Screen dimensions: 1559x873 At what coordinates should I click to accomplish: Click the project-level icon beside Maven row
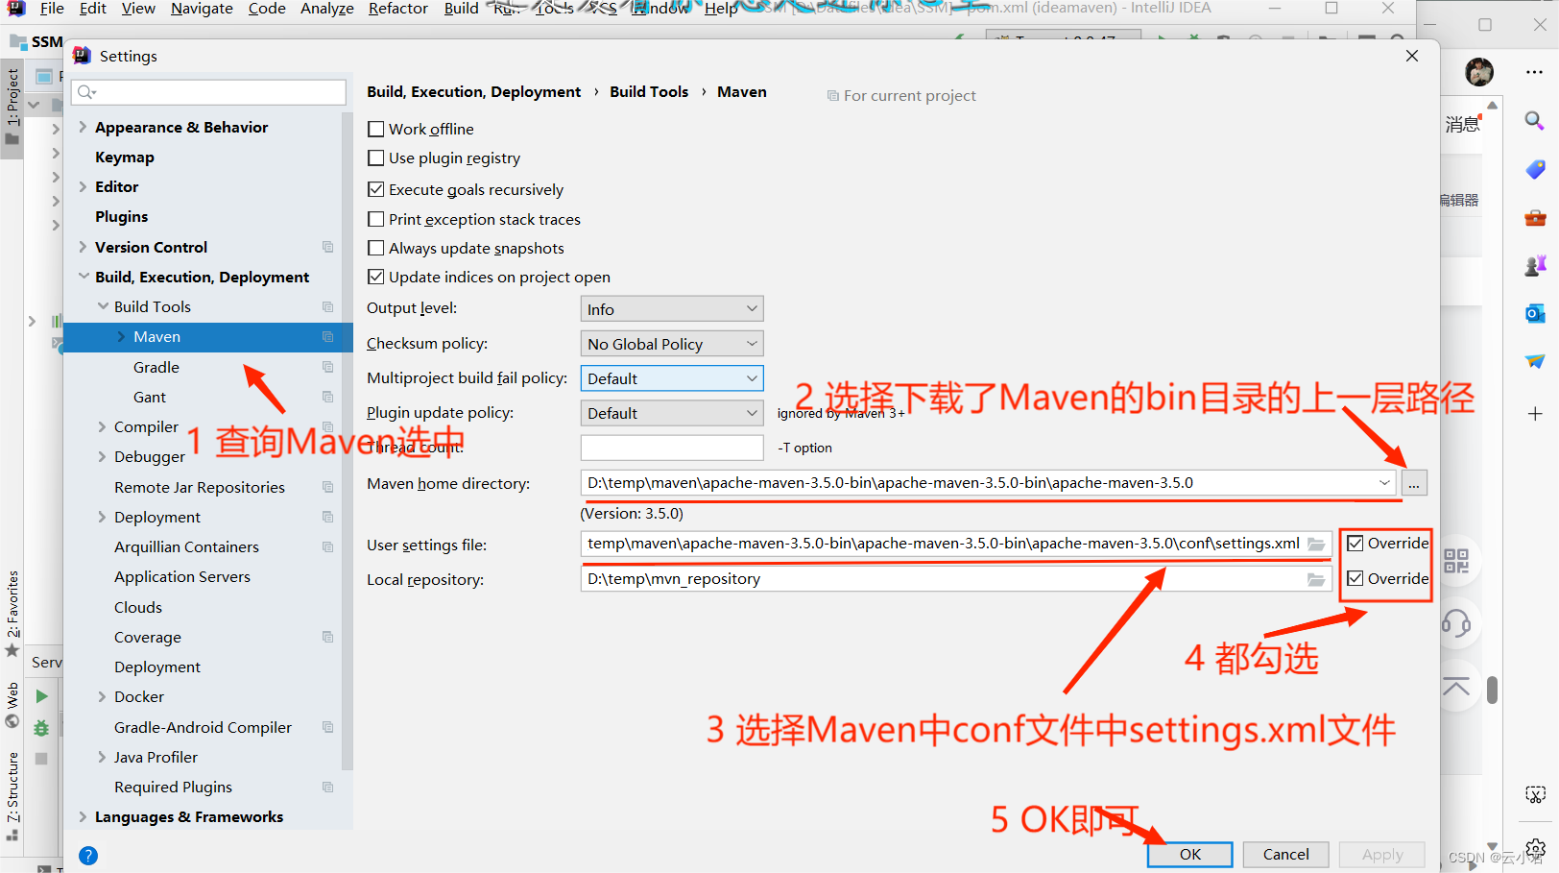point(328,337)
